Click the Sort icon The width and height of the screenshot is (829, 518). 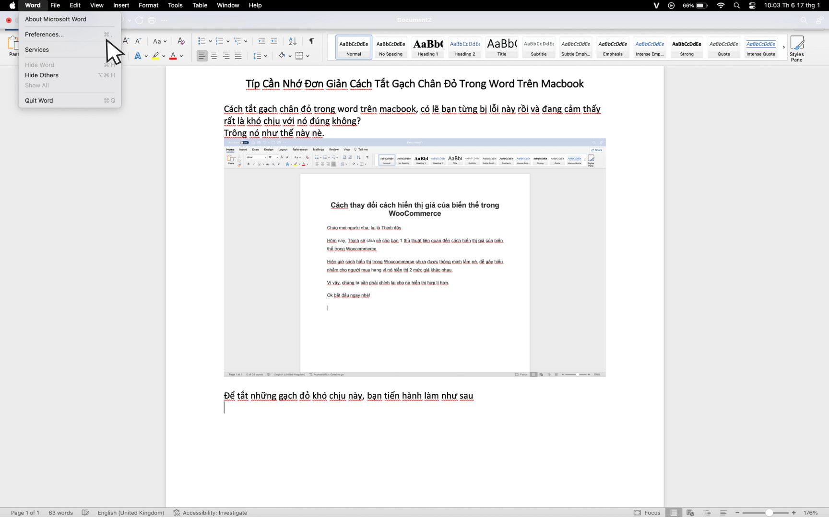(293, 41)
